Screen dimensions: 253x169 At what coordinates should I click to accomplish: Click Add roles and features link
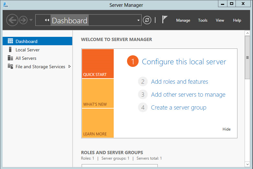pos(179,82)
